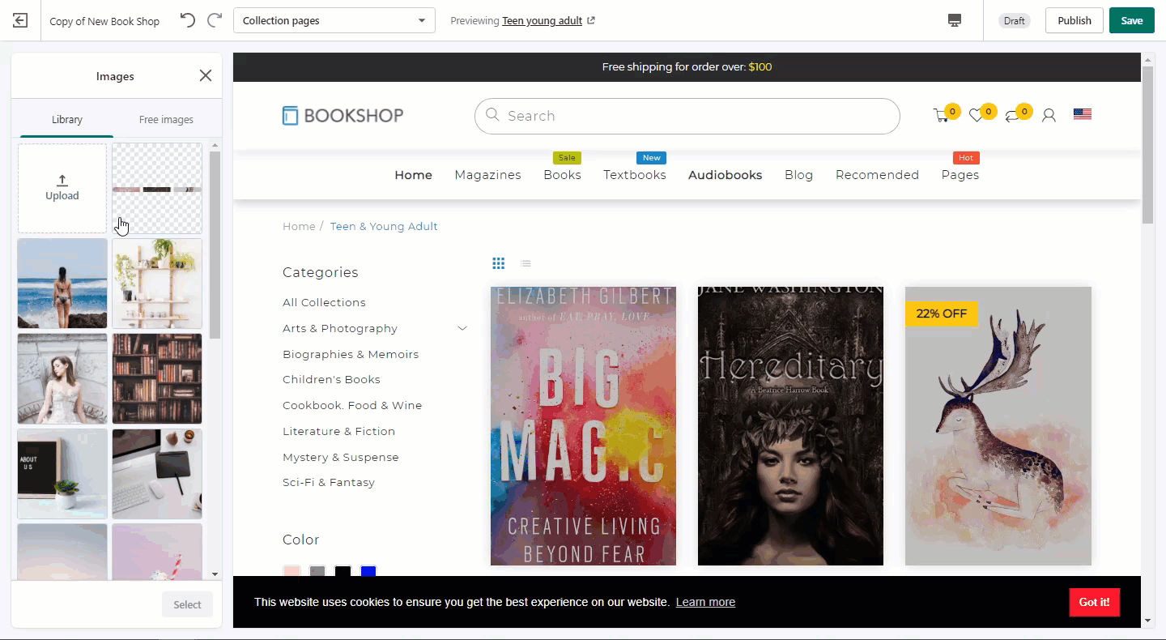Open the Big Magic book cover

tap(583, 426)
